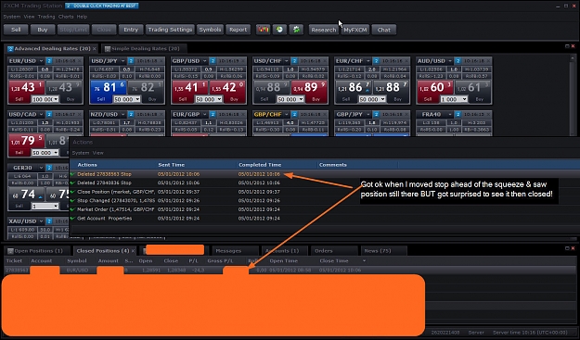Image resolution: width=580 pixels, height=340 pixels.
Task: Open the View menu in Actions window
Action: [x=98, y=153]
